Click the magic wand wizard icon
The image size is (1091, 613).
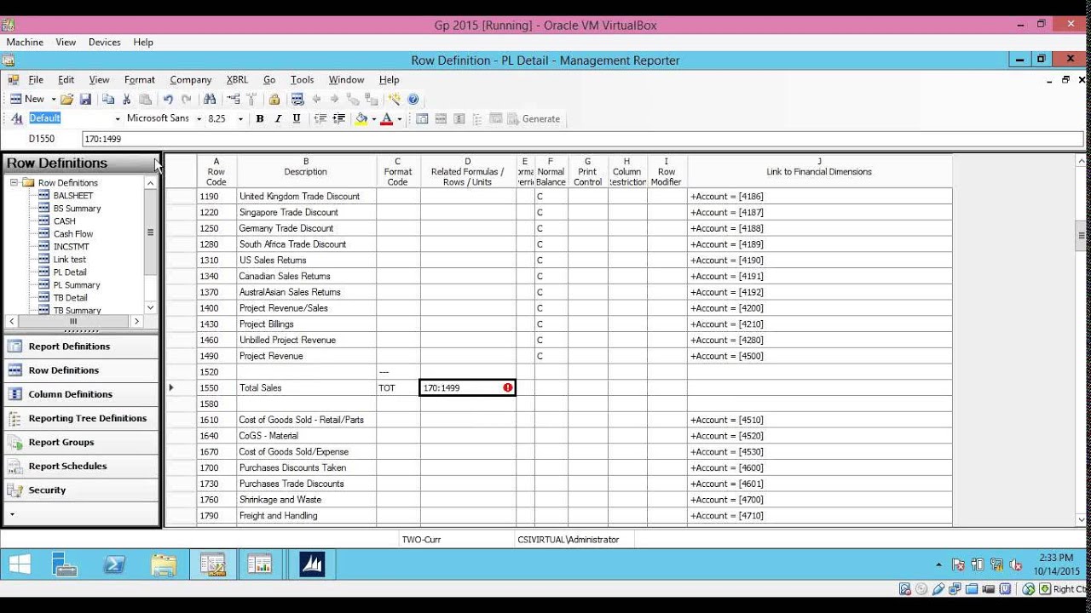(x=394, y=100)
